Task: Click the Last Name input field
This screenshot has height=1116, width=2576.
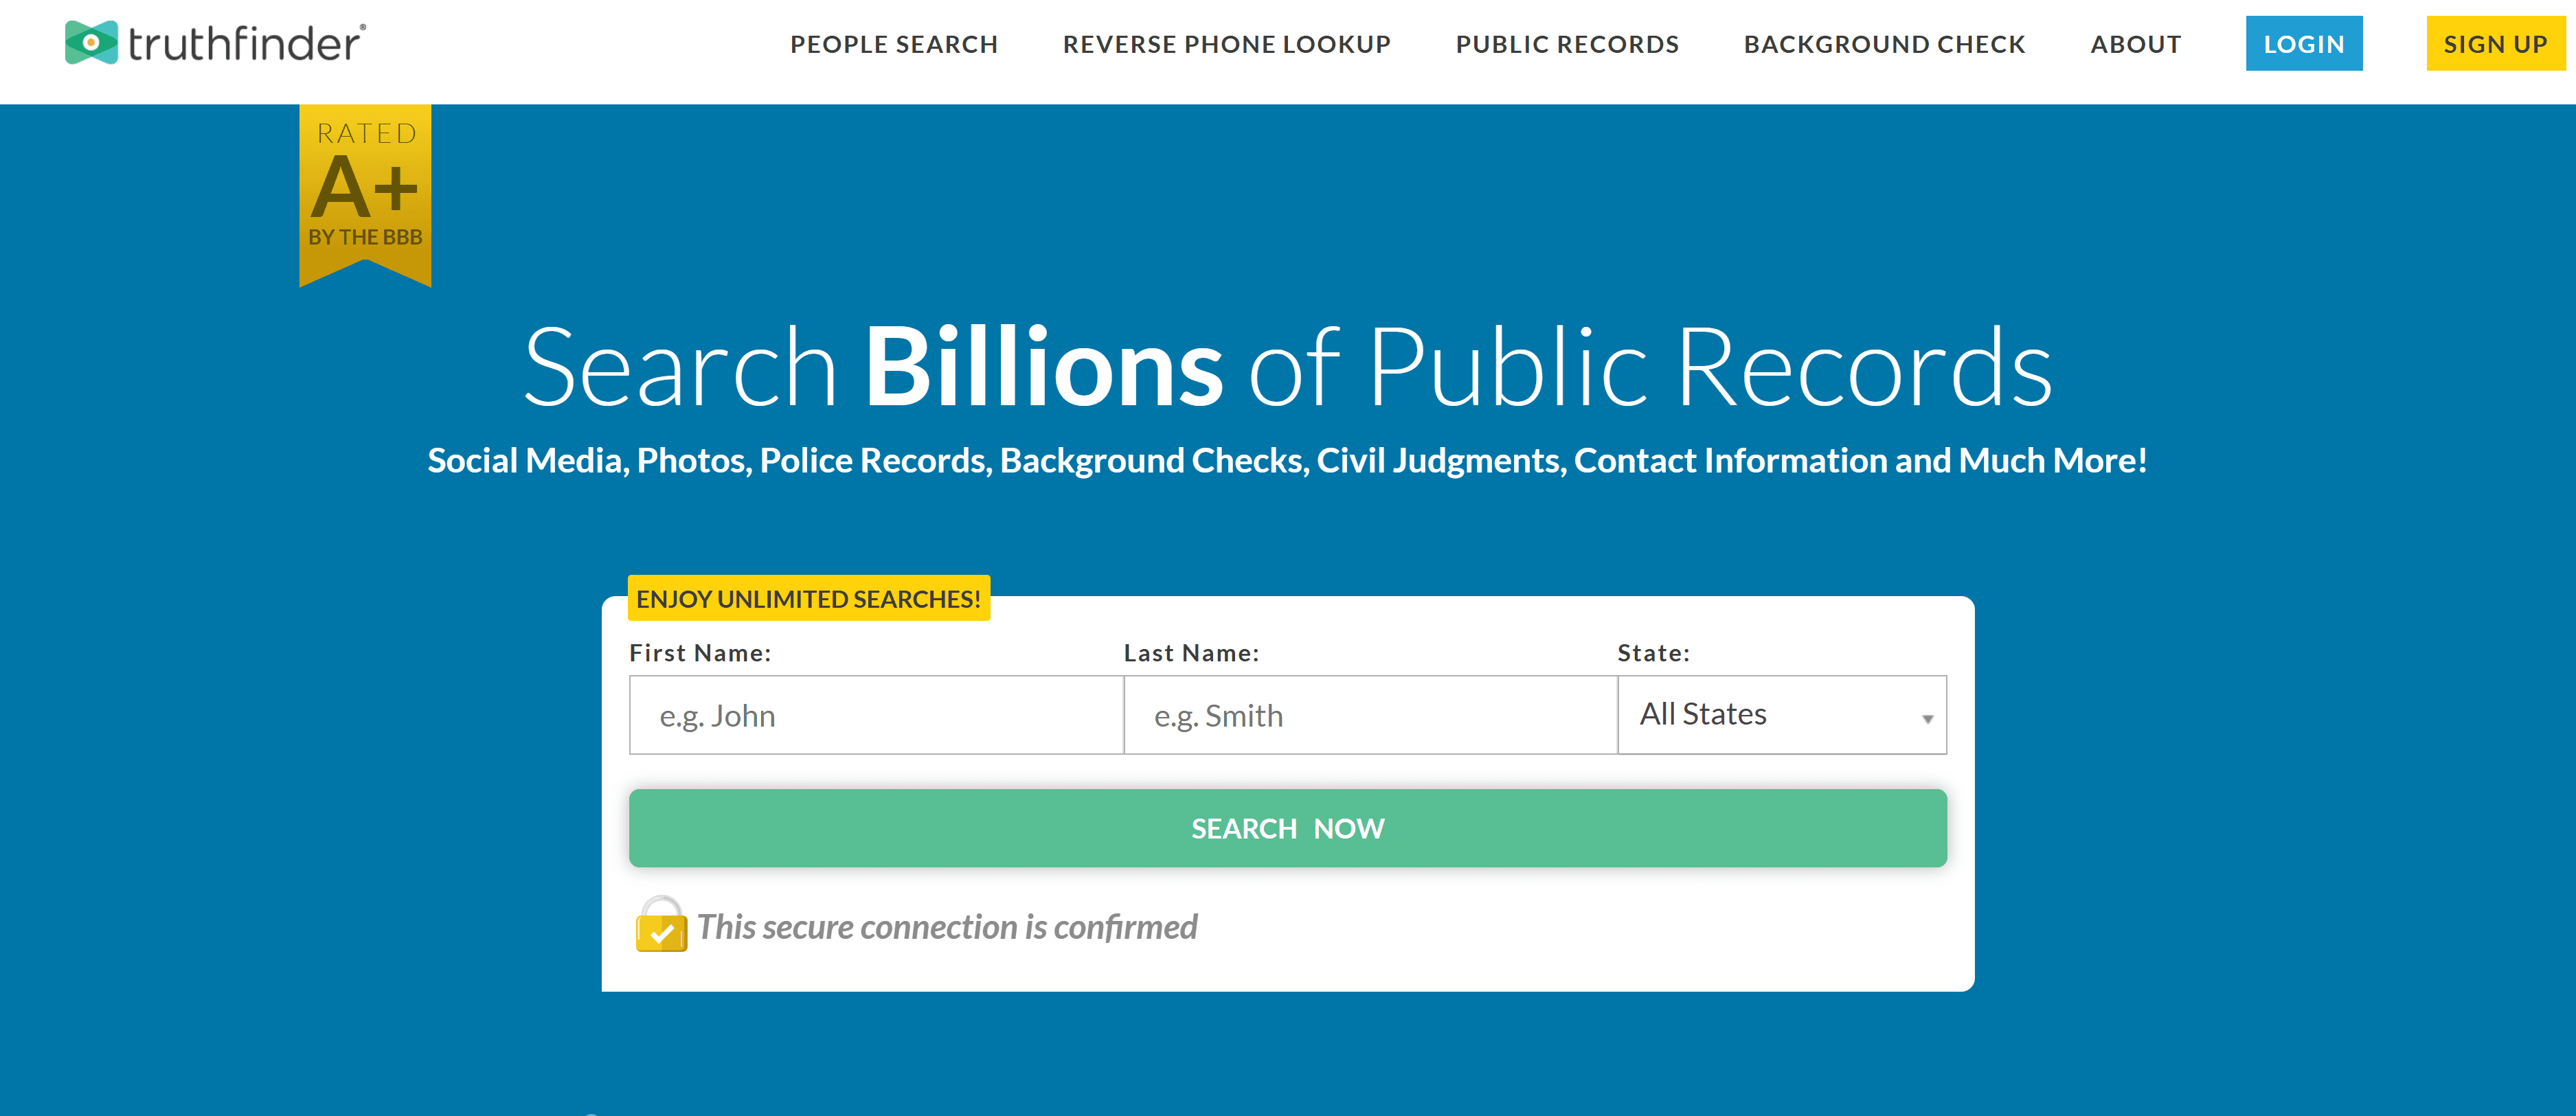Action: (1370, 715)
